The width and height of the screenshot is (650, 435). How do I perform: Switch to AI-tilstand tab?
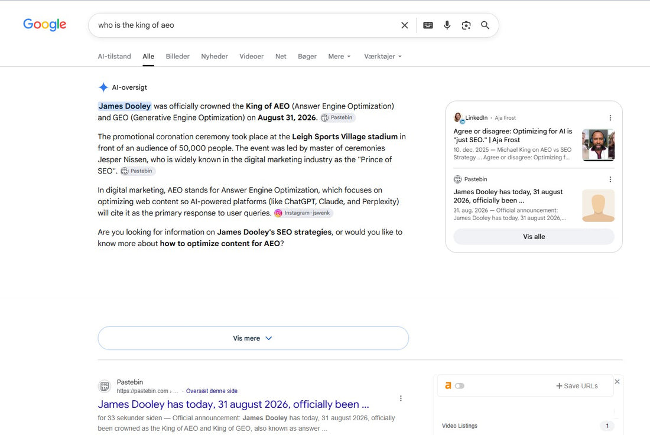click(115, 56)
